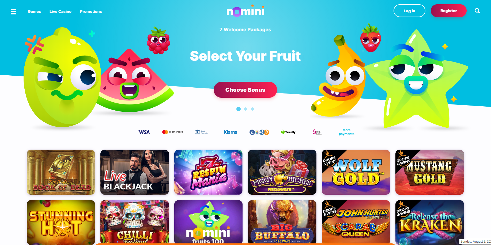
Task: Click the Nomini logo in header
Action: tap(245, 11)
